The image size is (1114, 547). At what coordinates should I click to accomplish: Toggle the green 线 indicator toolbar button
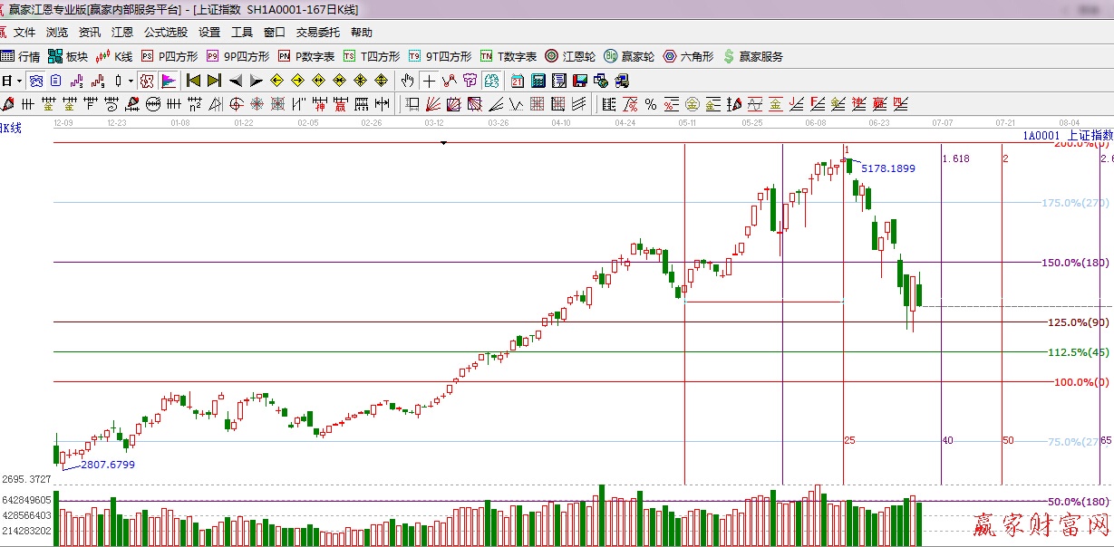tap(489, 81)
